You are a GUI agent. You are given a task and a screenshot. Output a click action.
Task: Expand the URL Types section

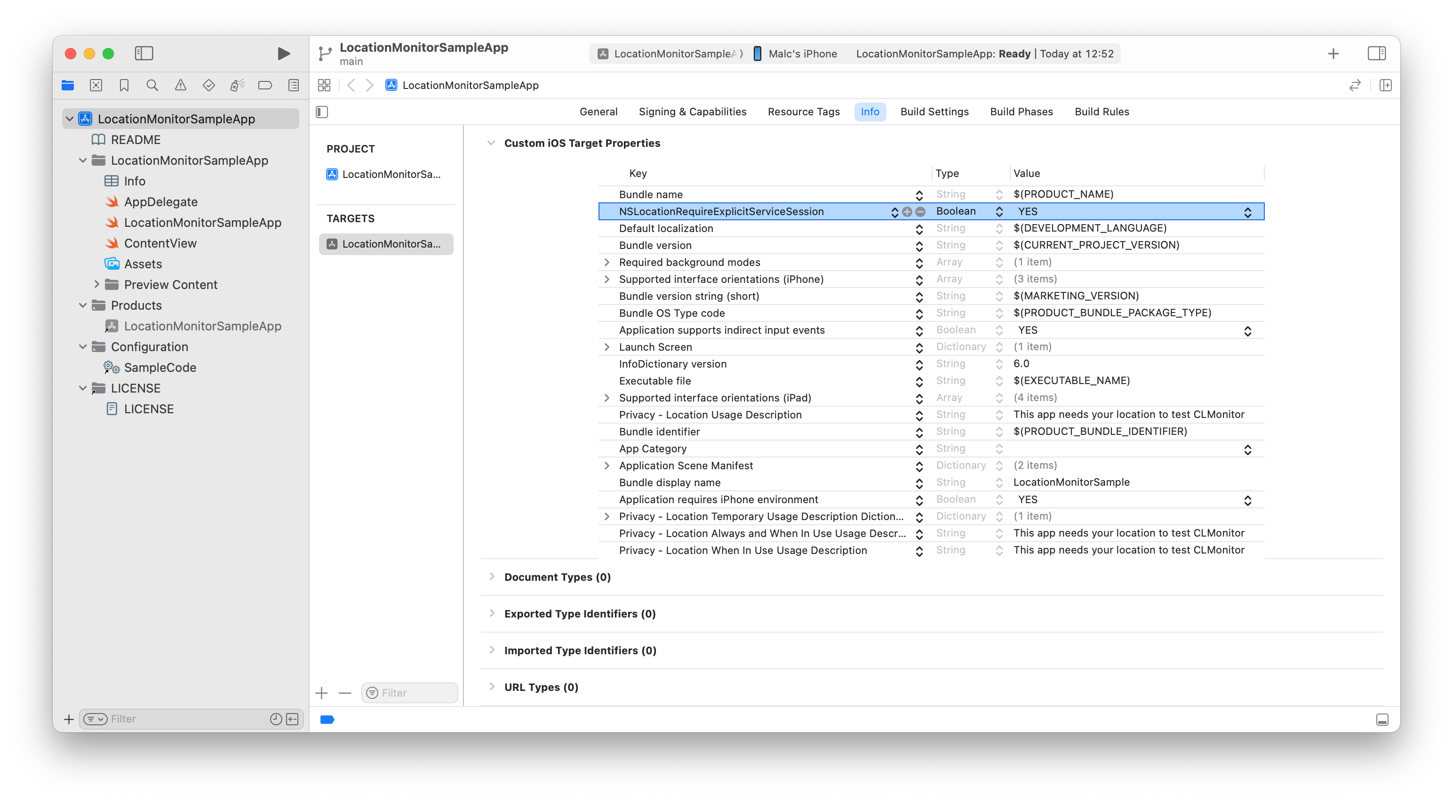pos(492,686)
